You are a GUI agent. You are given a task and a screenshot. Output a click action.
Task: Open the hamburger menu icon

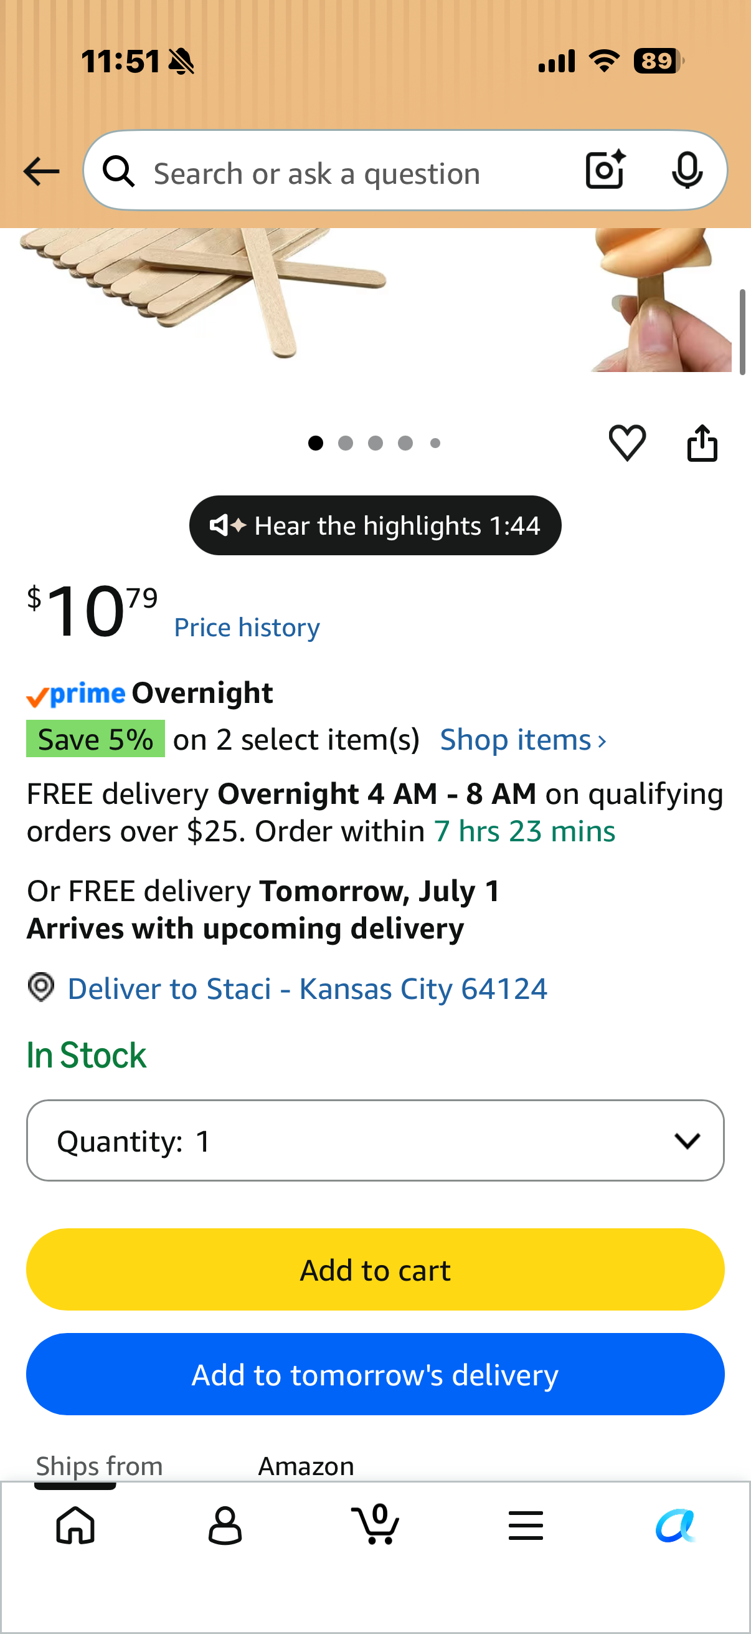click(526, 1525)
